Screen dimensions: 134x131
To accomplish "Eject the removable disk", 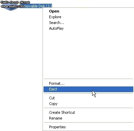I will point(88,89).
